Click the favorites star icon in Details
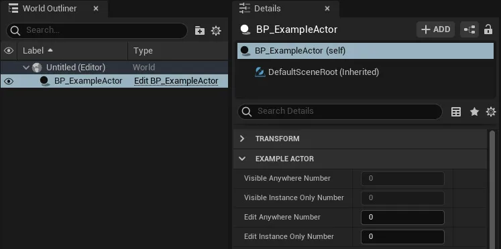The height and width of the screenshot is (249, 501). coord(474,112)
